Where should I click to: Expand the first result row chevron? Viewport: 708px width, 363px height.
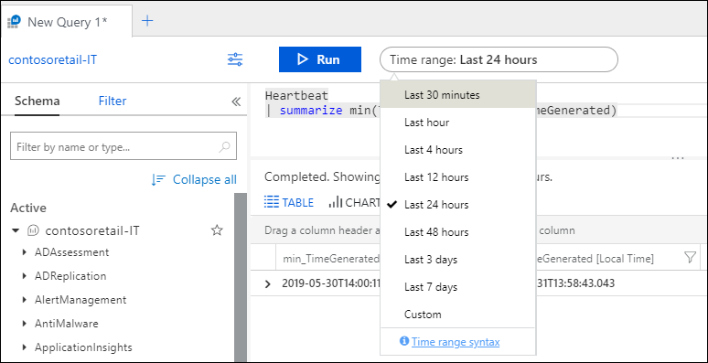point(267,284)
